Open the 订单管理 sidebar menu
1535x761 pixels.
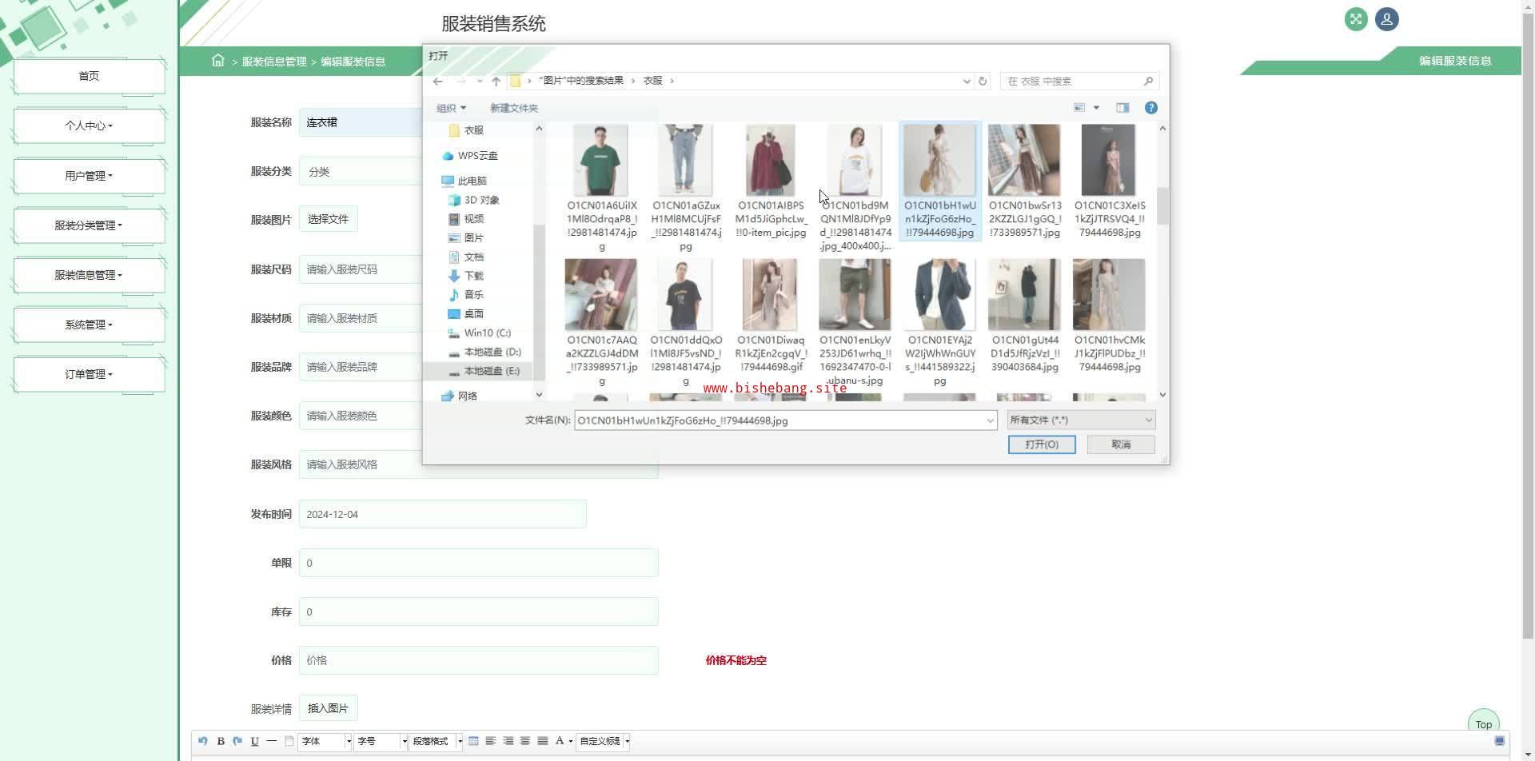pos(89,374)
